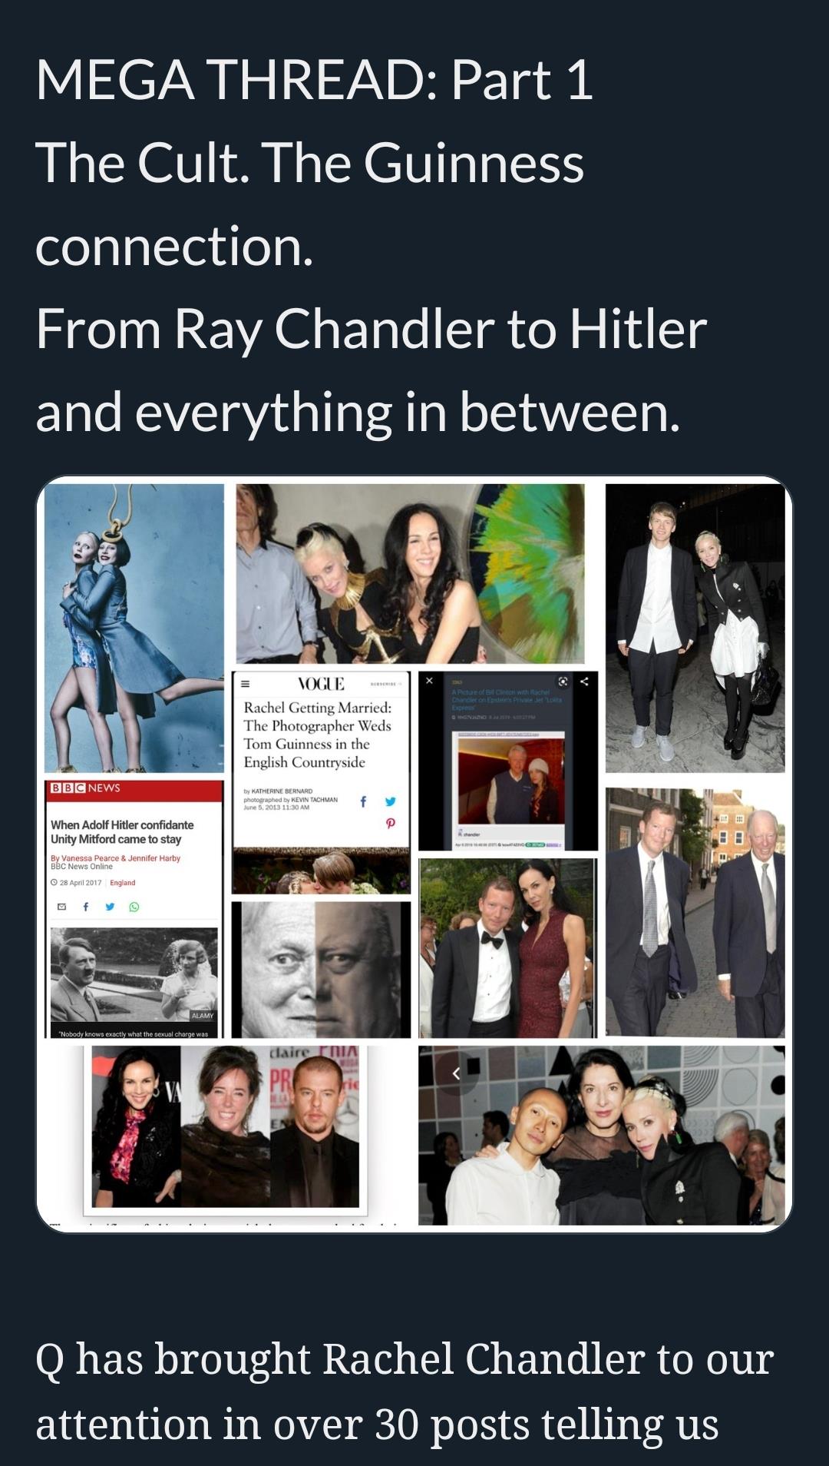Image resolution: width=829 pixels, height=1466 pixels.
Task: Tap the Q has brought Rachel Chandler paragraph
Action: click(x=405, y=1391)
